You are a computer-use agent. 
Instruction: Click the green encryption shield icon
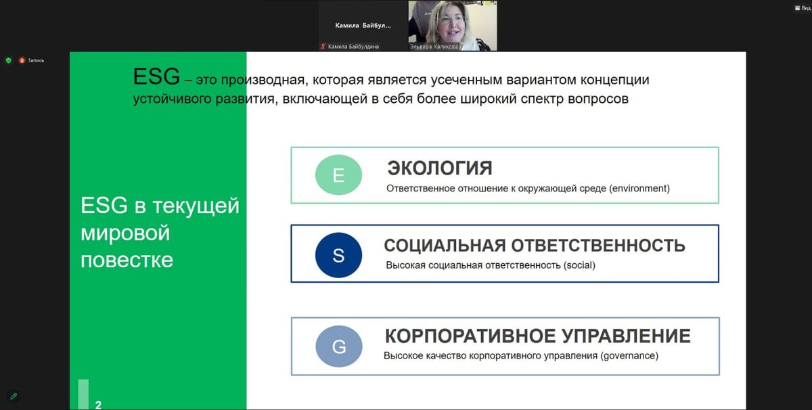8,60
